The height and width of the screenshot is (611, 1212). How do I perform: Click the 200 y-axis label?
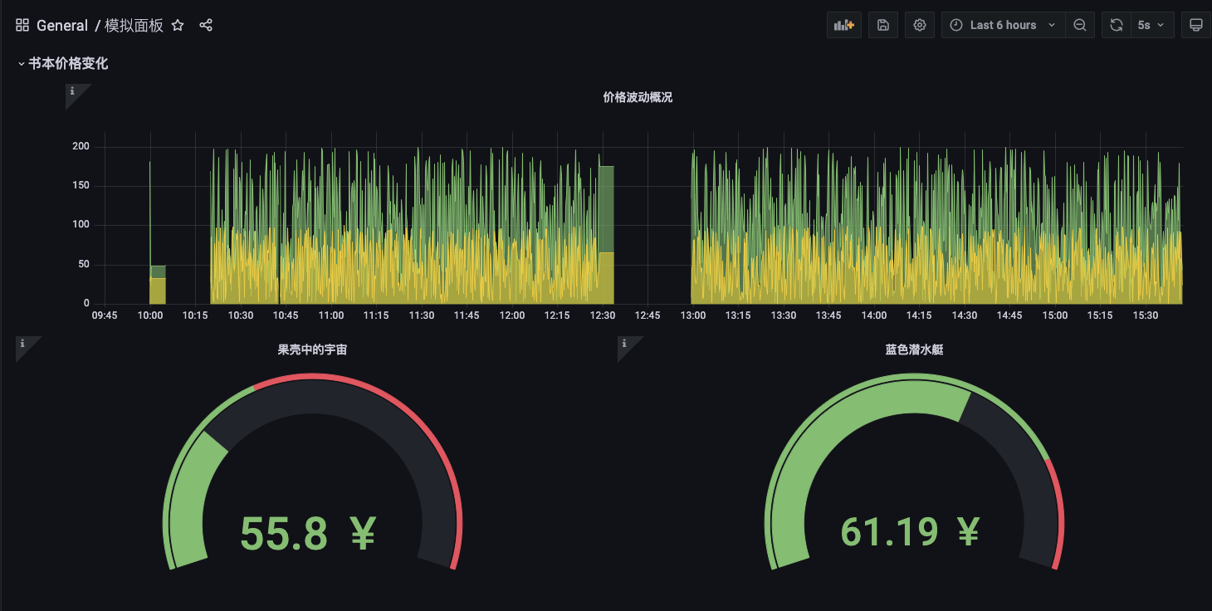pyautogui.click(x=81, y=147)
